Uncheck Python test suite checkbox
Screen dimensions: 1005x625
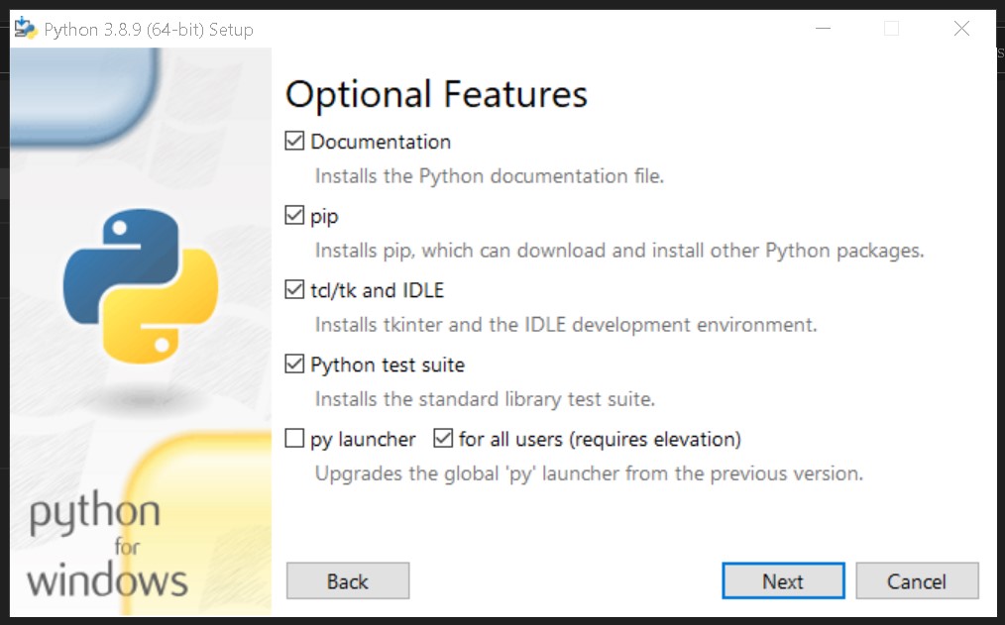coord(294,364)
